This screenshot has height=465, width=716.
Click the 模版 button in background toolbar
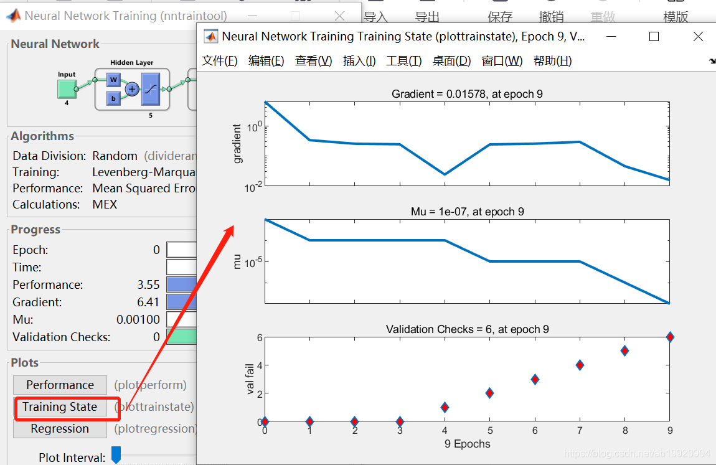pyautogui.click(x=676, y=16)
